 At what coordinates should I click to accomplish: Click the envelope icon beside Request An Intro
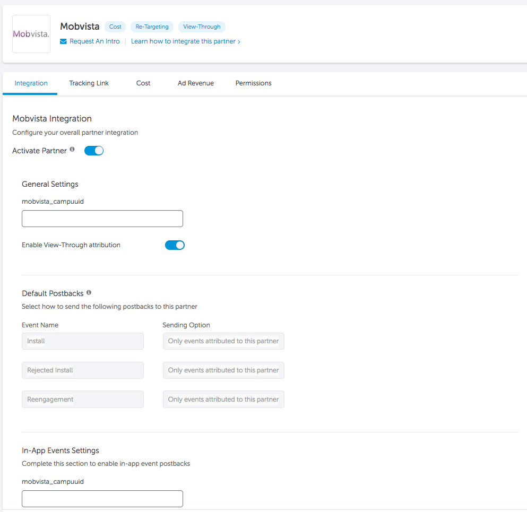click(63, 41)
